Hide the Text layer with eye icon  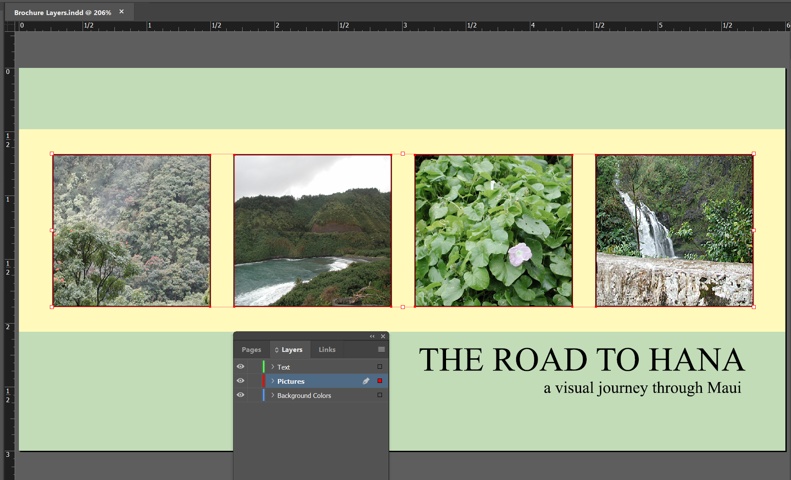[240, 367]
